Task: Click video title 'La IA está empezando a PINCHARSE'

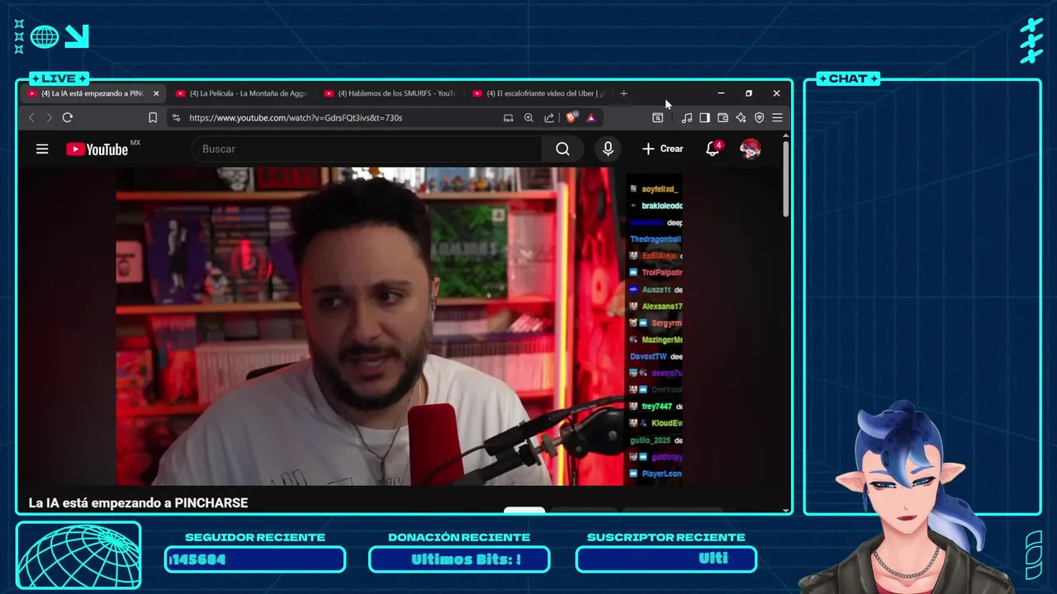Action: click(x=138, y=503)
